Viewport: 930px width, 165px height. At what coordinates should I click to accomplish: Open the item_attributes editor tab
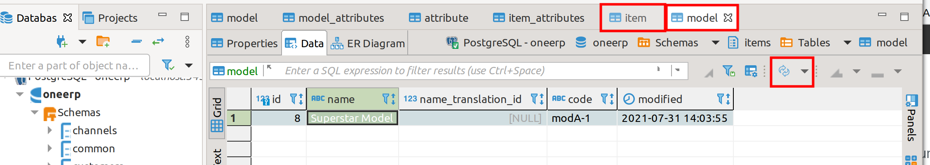[538, 18]
